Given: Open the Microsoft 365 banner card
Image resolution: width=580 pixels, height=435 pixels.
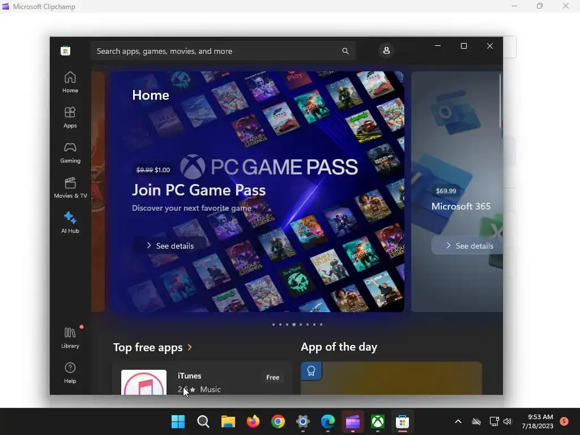Looking at the screenshot, I should tap(457, 191).
